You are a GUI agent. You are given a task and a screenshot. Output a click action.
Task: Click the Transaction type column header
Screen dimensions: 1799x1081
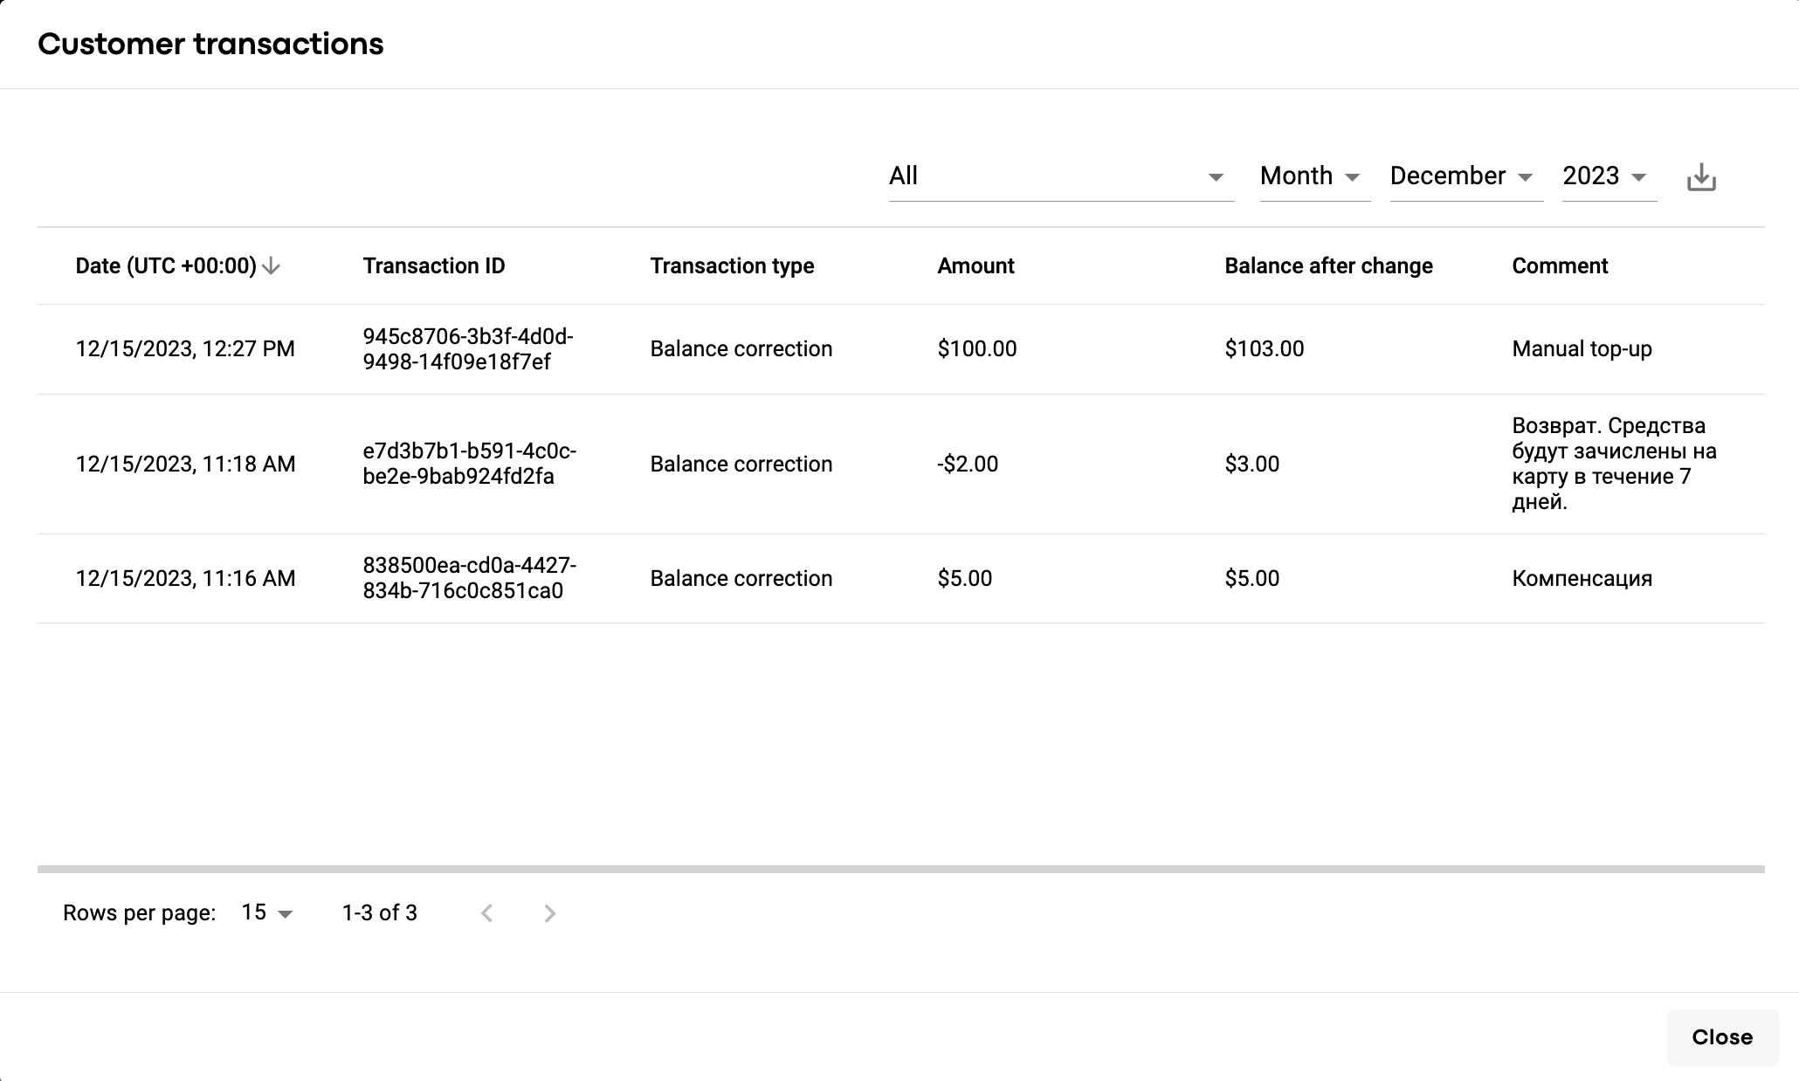pyautogui.click(x=732, y=266)
